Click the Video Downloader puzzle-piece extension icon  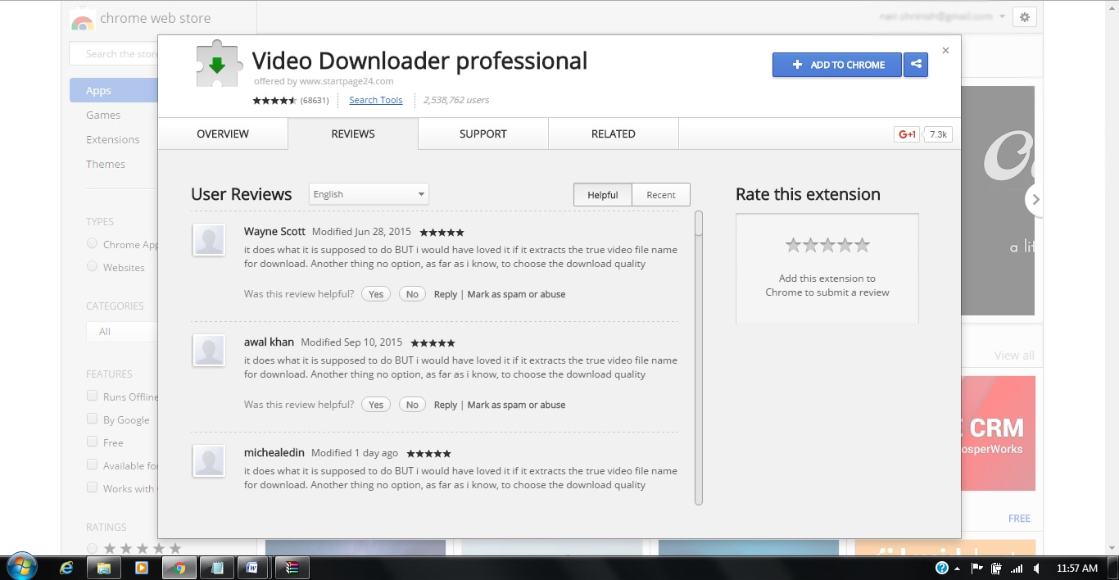point(217,63)
